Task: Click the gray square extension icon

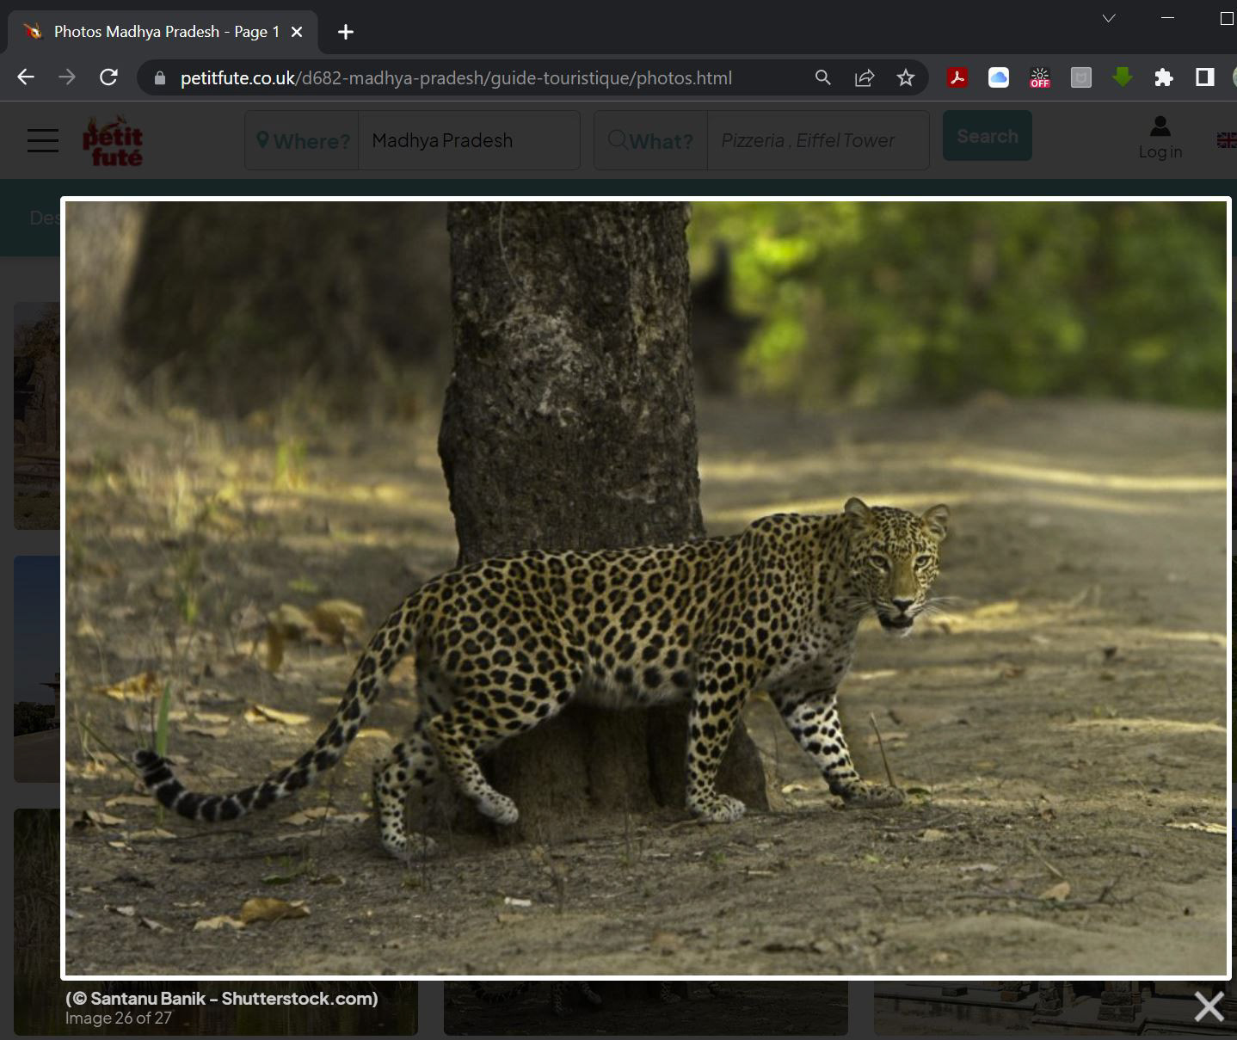Action: click(1081, 78)
